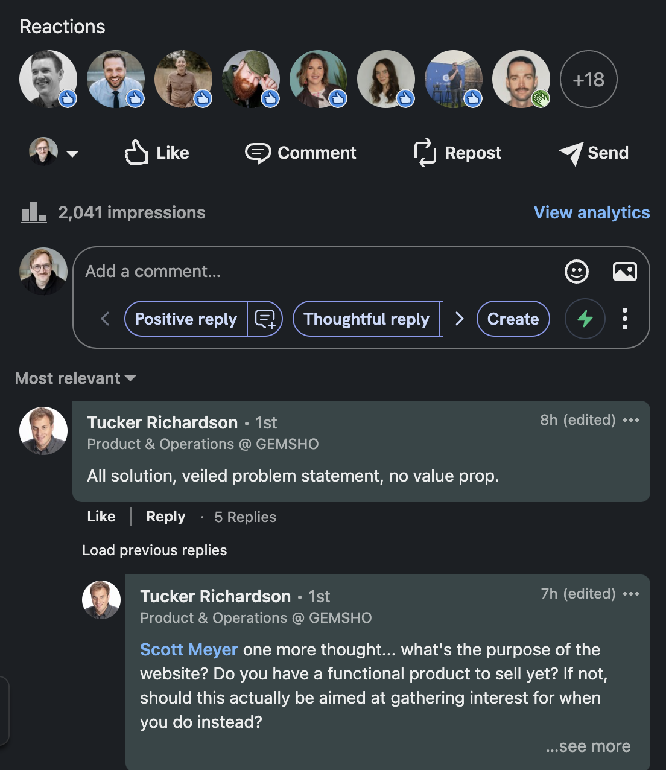Viewport: 666px width, 770px height.
Task: Click the Repost arrows icon
Action: coord(425,153)
